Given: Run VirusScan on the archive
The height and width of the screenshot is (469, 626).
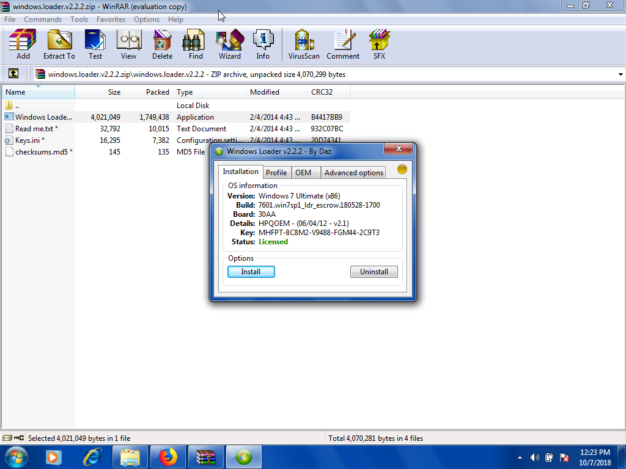Looking at the screenshot, I should tap(304, 44).
